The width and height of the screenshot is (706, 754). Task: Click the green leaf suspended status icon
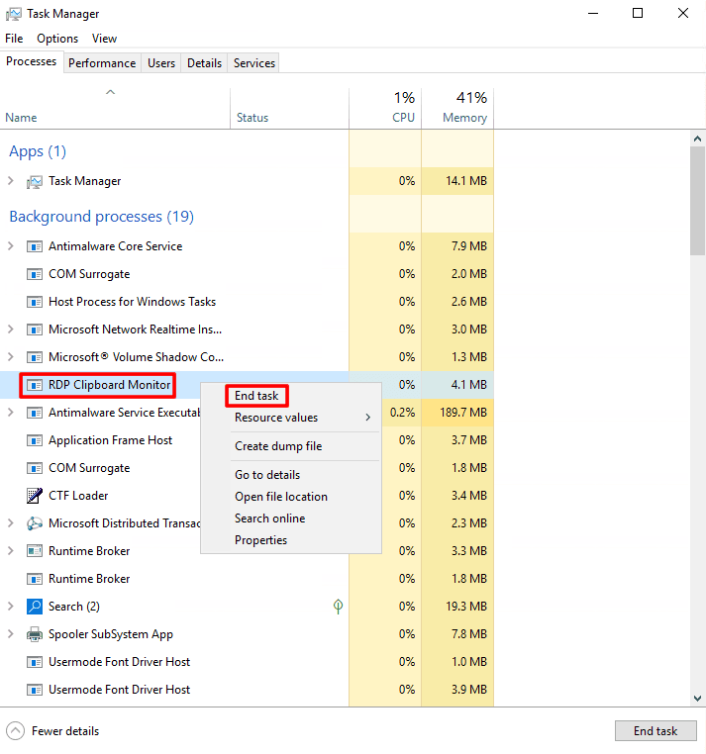pos(338,607)
